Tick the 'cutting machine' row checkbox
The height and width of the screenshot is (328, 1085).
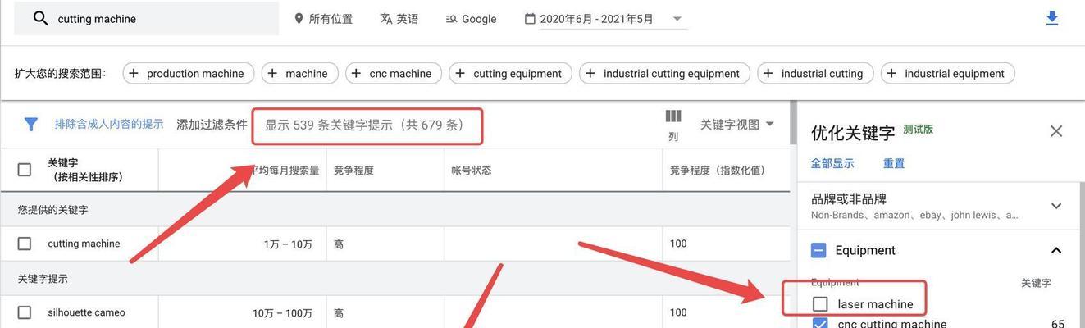(25, 244)
